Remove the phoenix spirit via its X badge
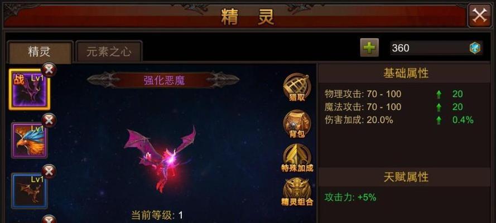 click(x=49, y=120)
